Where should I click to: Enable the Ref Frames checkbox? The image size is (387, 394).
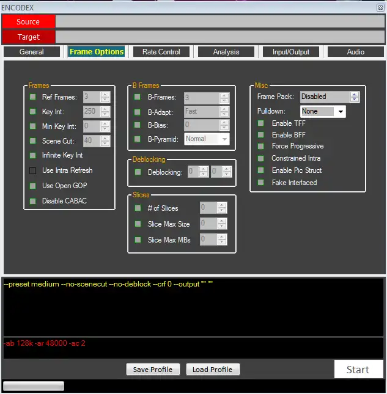[33, 97]
